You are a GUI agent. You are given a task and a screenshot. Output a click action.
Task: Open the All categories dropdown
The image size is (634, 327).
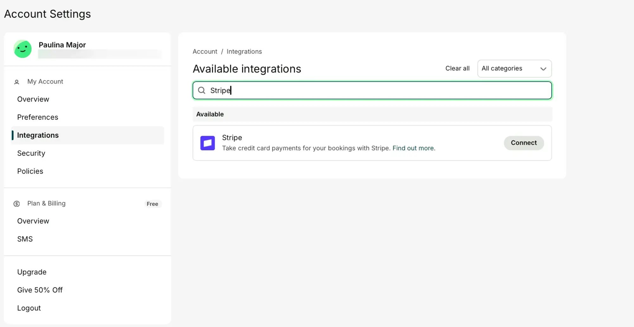tap(514, 69)
